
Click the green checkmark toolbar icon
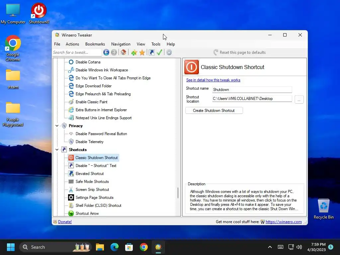[159, 52]
